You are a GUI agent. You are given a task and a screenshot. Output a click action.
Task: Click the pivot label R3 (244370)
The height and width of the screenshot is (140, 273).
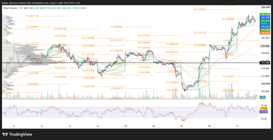pyautogui.click(x=61, y=29)
